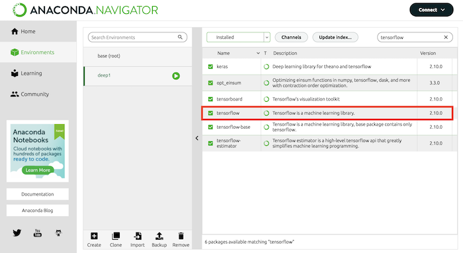Open the Community section
This screenshot has height=253, width=463.
(x=38, y=94)
